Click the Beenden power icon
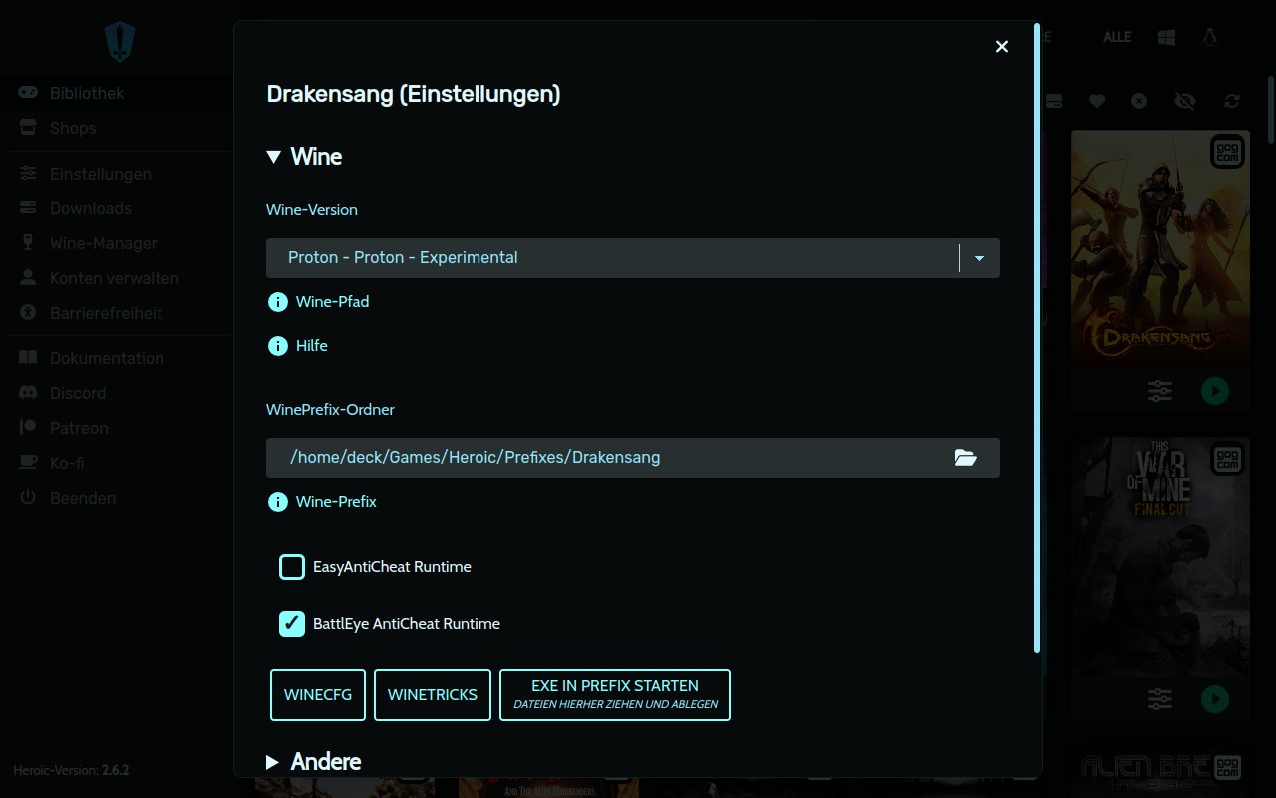The width and height of the screenshot is (1276, 798). coord(29,498)
